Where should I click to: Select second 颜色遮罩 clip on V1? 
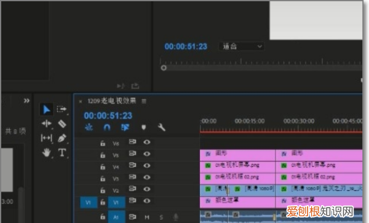319,202
